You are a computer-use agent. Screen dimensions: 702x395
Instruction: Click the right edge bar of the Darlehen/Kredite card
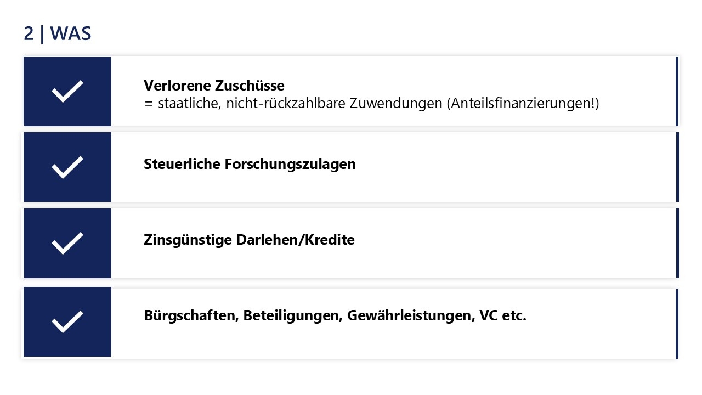coord(677,243)
